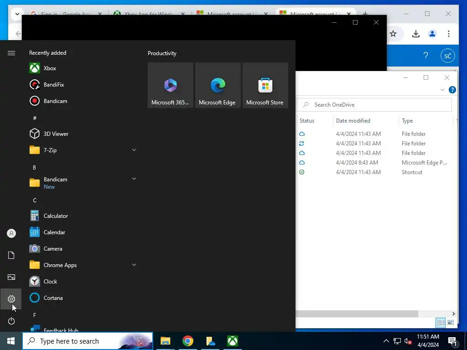Open Xbox app on the taskbar
This screenshot has width=467, height=350.
pyautogui.click(x=233, y=341)
